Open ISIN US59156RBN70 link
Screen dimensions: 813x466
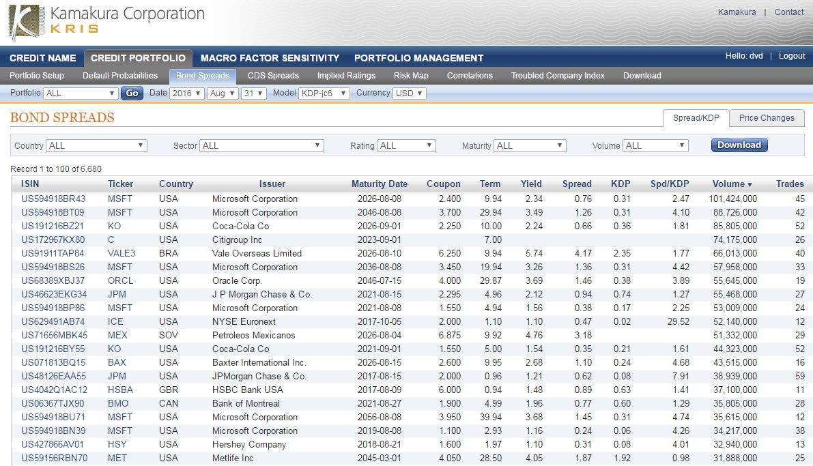[x=55, y=458]
